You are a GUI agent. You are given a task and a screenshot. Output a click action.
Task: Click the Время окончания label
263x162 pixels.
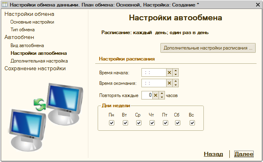tap(118, 83)
